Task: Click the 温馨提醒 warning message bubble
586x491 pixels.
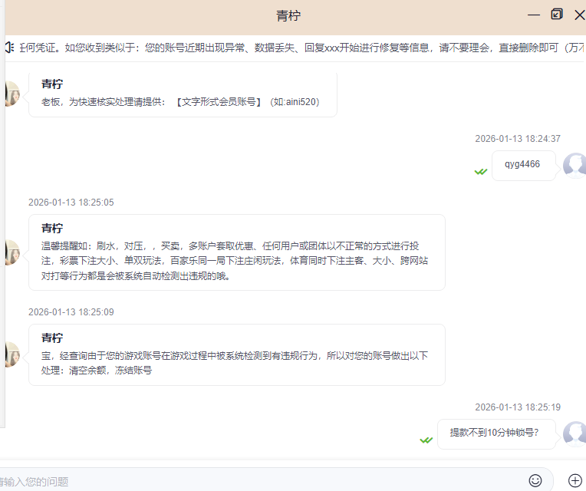Action: click(x=236, y=252)
